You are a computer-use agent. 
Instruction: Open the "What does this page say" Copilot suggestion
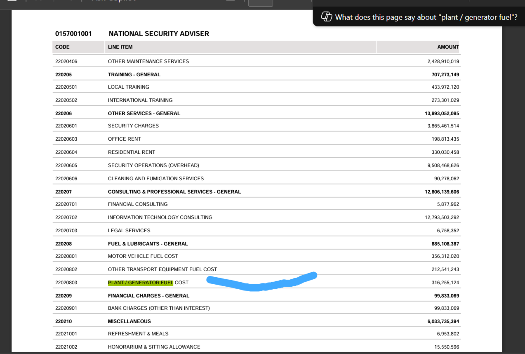pos(426,17)
